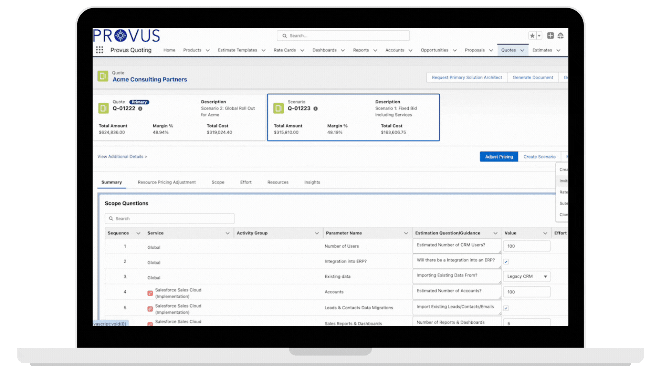Click the green Acme Consulting Partners quote icon
This screenshot has height=372, width=661.
click(103, 76)
